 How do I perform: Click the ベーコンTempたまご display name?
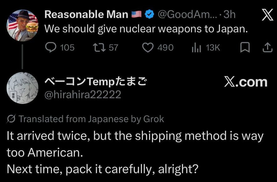(95, 82)
